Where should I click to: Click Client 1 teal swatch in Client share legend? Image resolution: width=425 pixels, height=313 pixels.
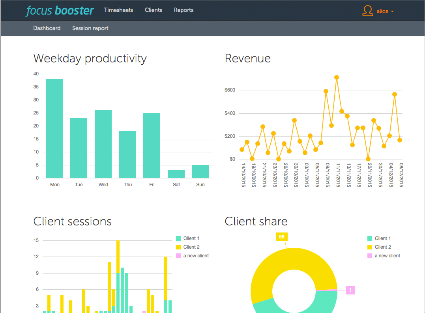[370, 238]
